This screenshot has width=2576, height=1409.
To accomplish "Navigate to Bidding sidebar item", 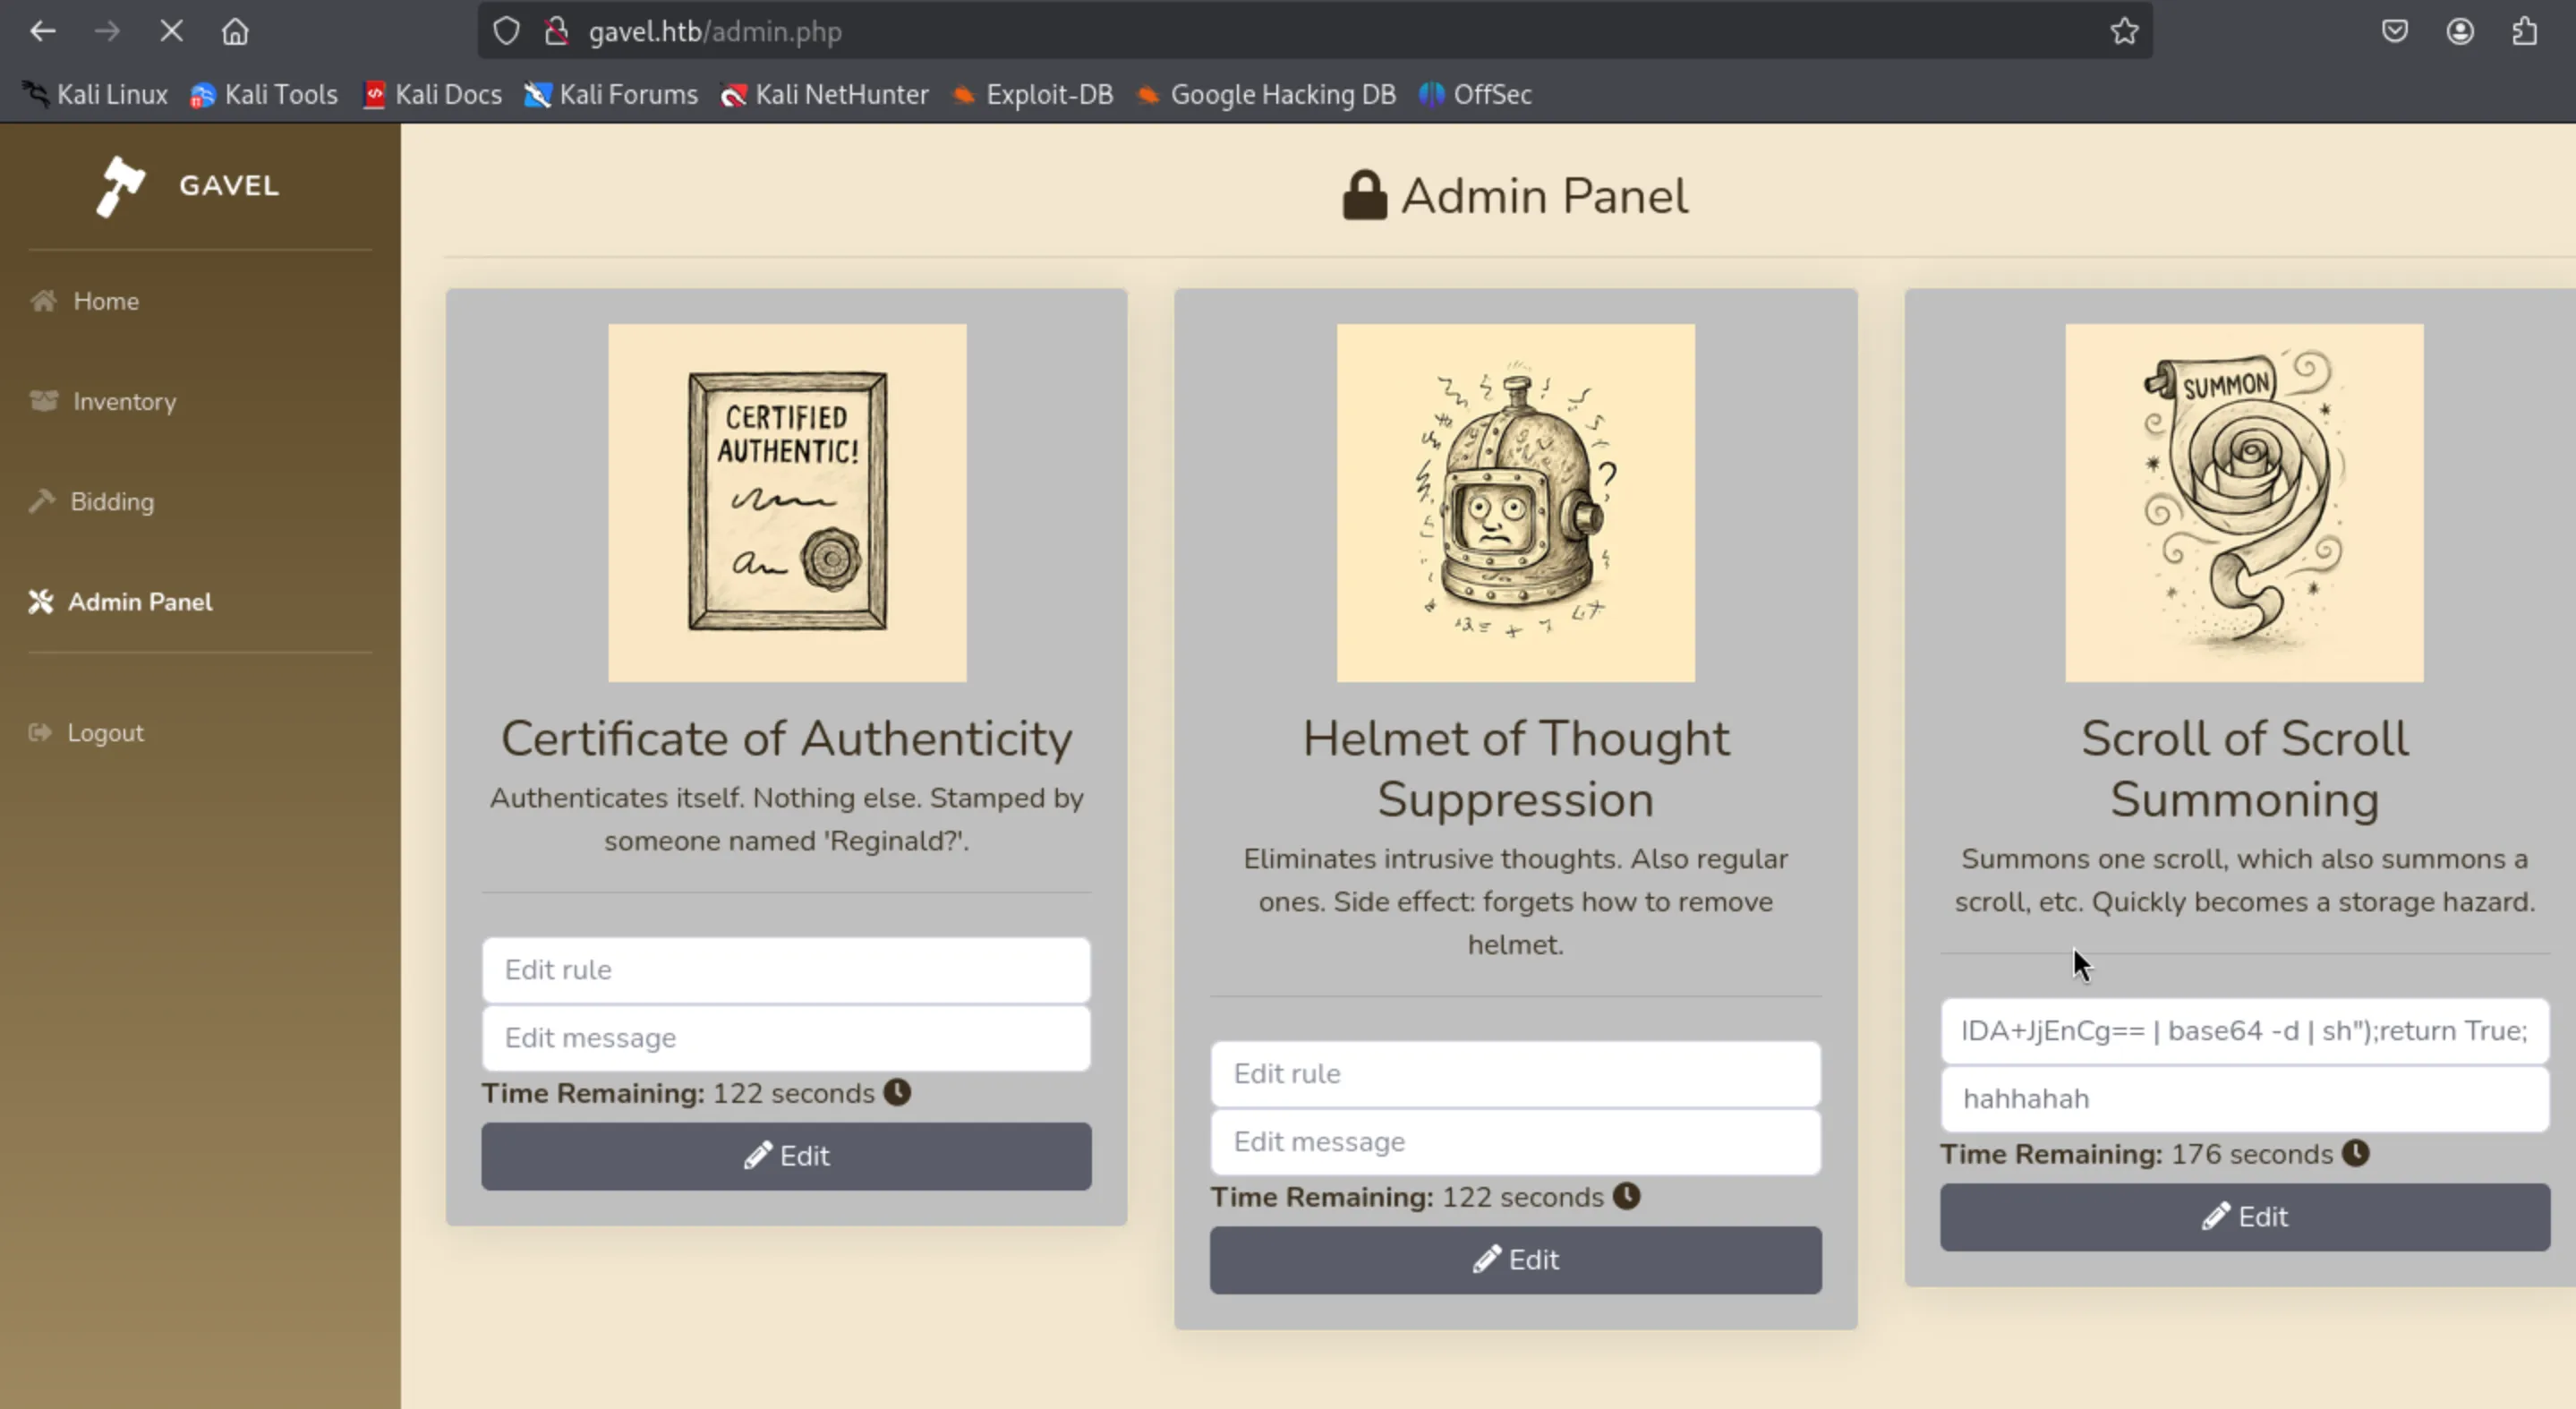I will pyautogui.click(x=112, y=502).
